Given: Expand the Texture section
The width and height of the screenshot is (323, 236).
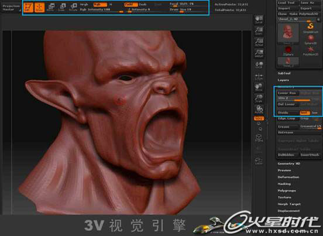Looking at the screenshot, I should [x=284, y=197].
